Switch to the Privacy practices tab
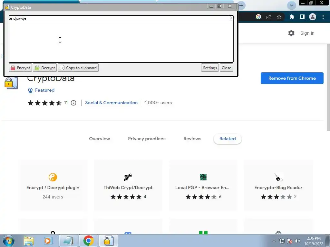The height and width of the screenshot is (247, 330). pyautogui.click(x=147, y=139)
